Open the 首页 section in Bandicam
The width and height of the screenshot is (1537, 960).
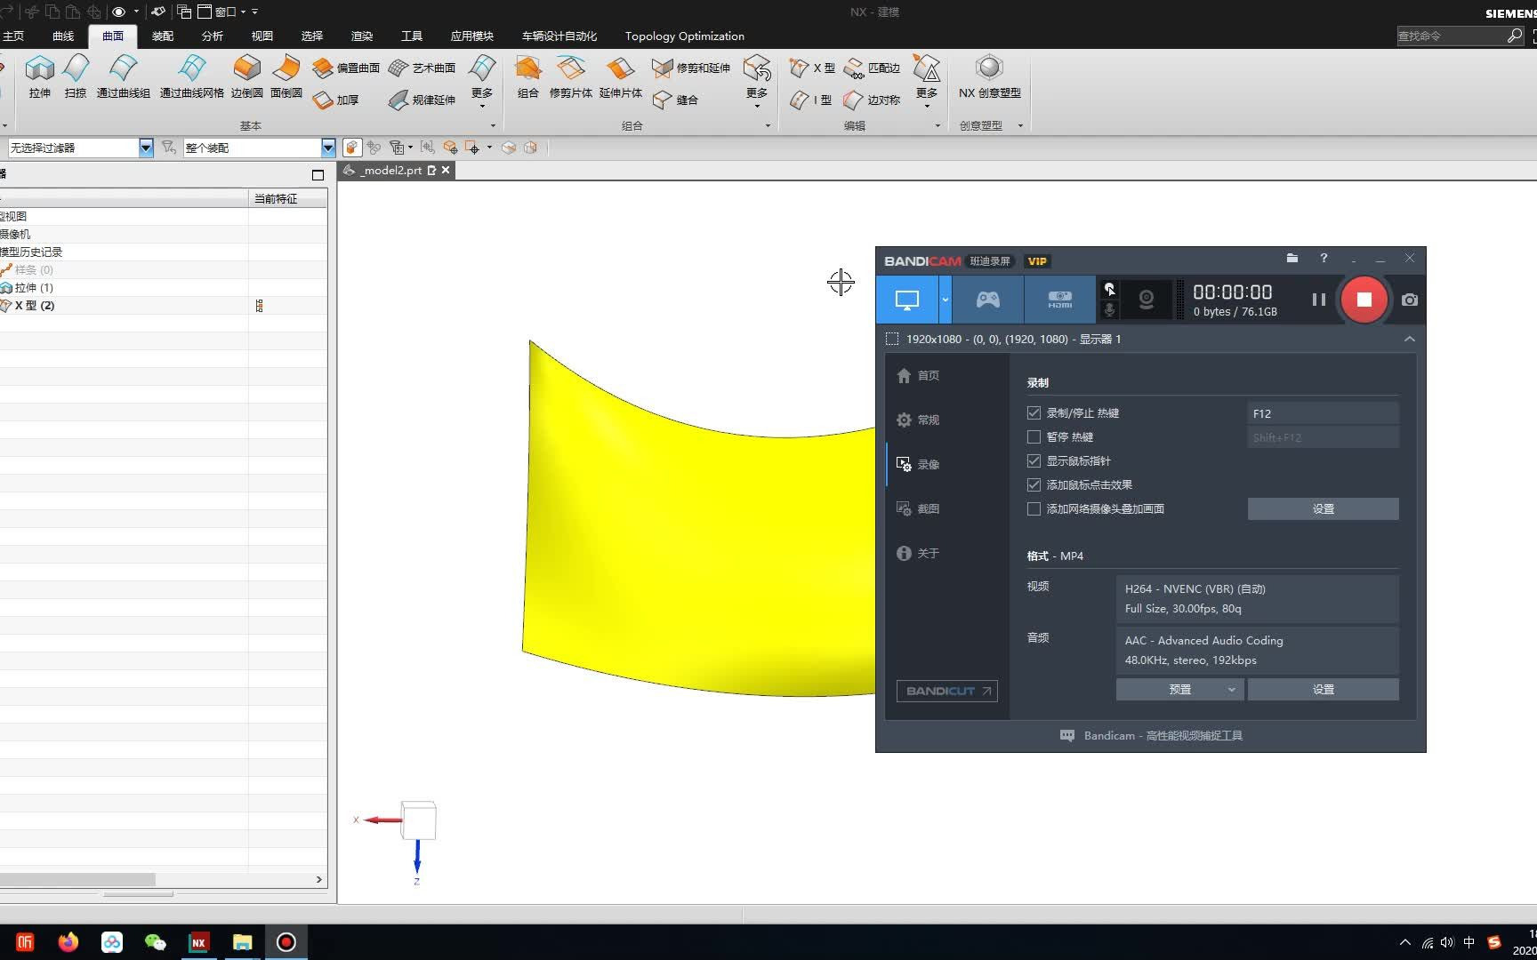[919, 375]
